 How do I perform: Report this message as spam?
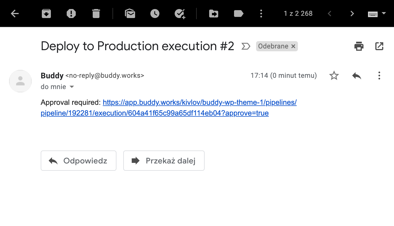[x=71, y=14]
